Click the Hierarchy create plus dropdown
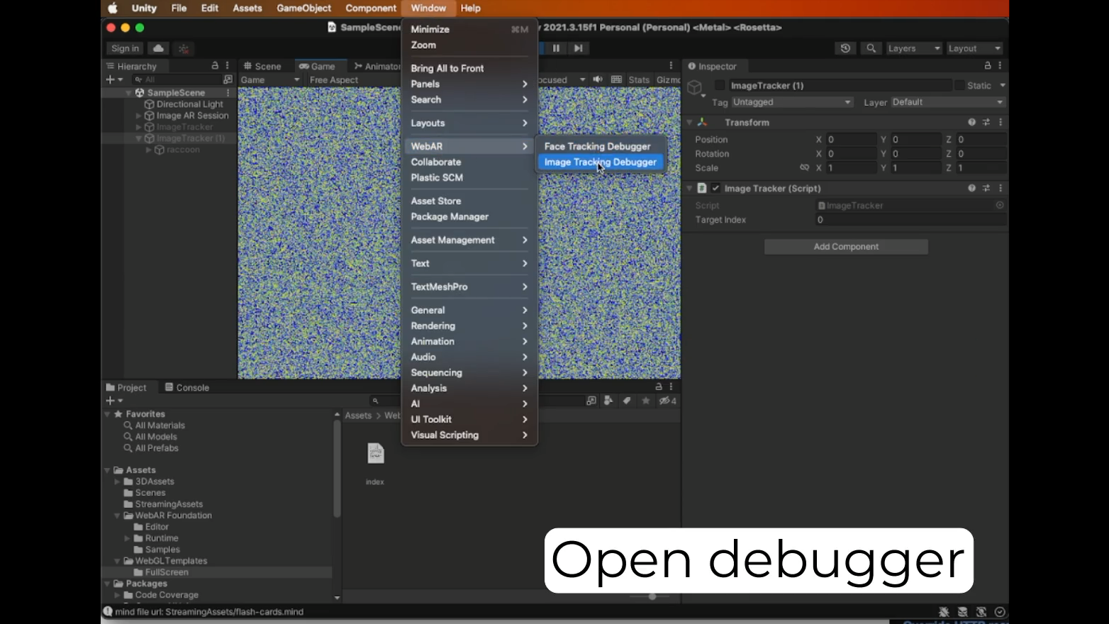Image resolution: width=1109 pixels, height=624 pixels. (114, 79)
